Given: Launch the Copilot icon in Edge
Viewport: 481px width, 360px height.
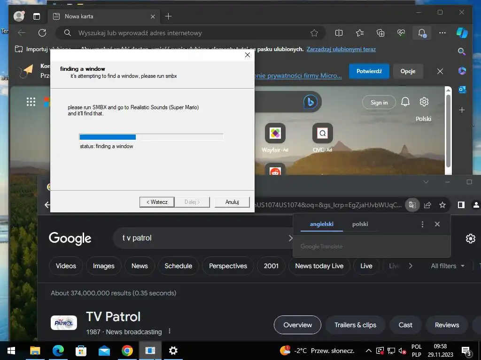Looking at the screenshot, I should (x=462, y=32).
